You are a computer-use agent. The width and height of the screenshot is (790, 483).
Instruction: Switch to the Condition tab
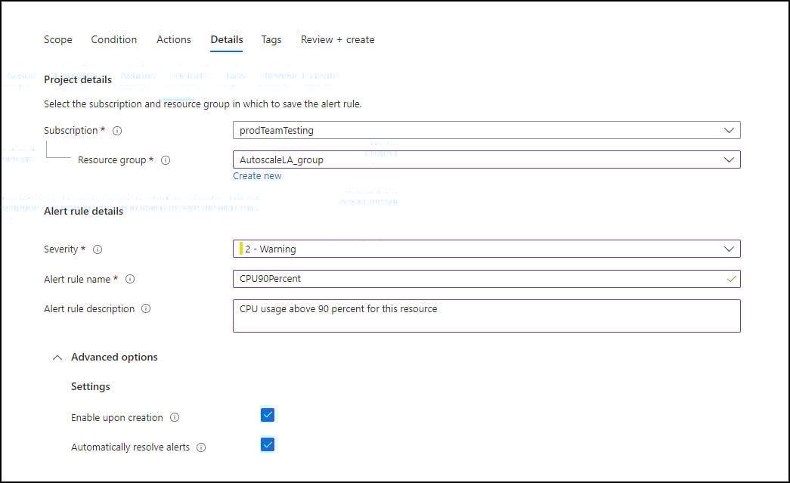[113, 39]
